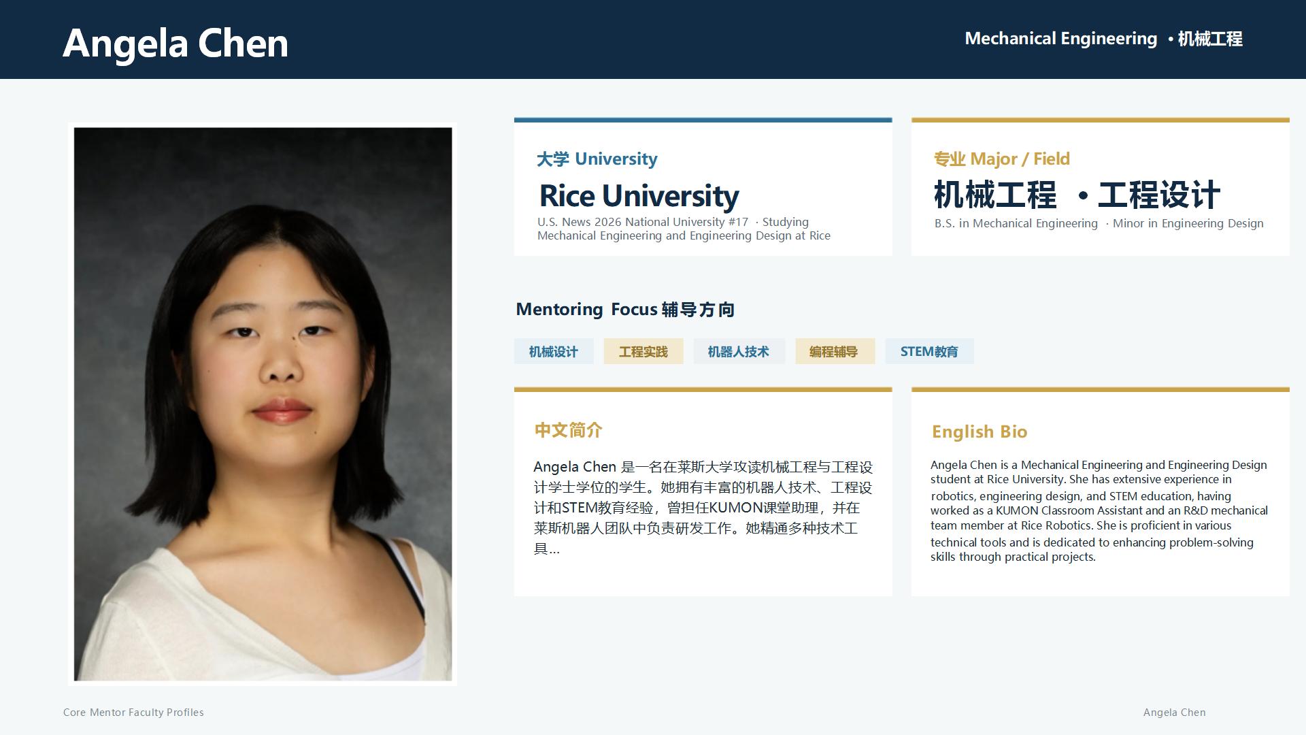This screenshot has height=735, width=1306.
Task: Click the English bio paragraph
Action: 1099,510
